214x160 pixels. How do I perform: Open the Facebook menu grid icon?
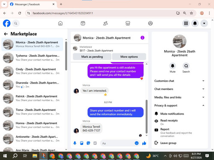tap(186, 23)
